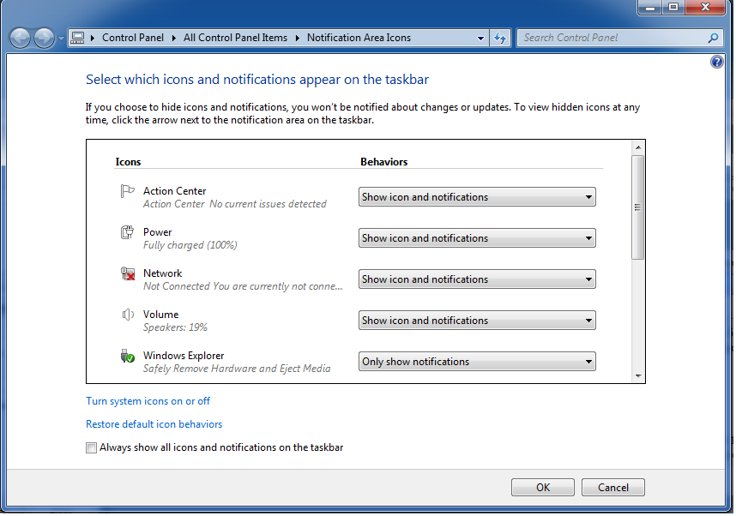This screenshot has height=516, width=736.
Task: Click the search magnifier icon
Action: tap(713, 38)
